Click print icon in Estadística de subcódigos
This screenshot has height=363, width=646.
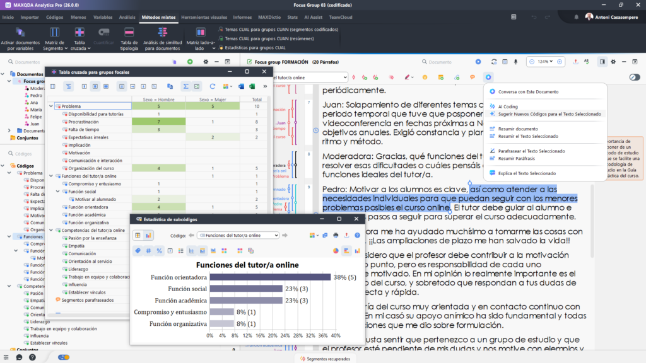pos(336,236)
